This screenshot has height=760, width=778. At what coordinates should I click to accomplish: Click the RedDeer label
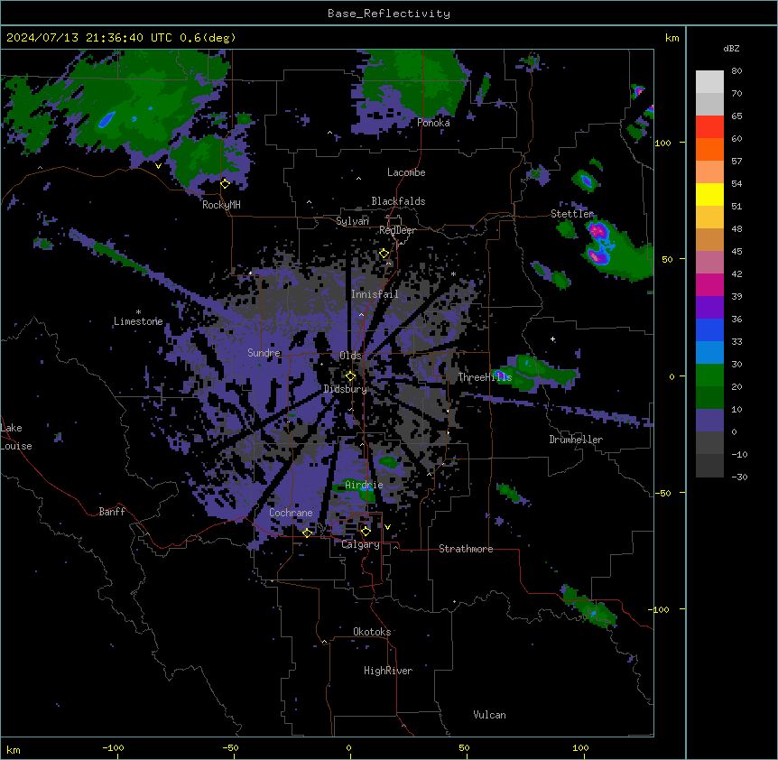pyautogui.click(x=397, y=231)
